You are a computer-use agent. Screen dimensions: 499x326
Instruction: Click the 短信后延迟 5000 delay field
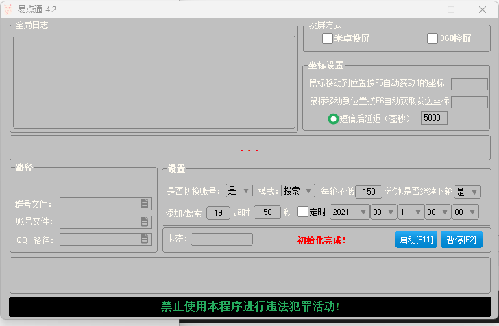pyautogui.click(x=434, y=118)
